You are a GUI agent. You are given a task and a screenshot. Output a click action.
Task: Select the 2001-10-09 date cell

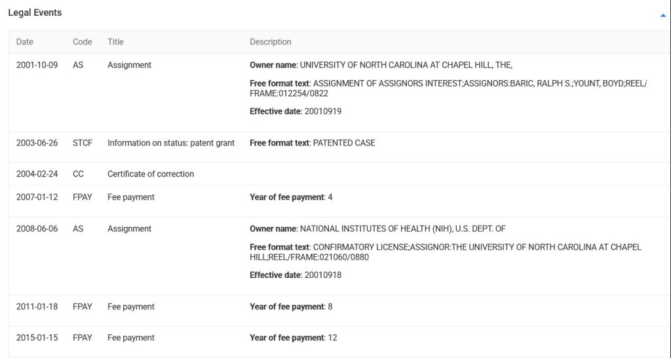click(37, 65)
